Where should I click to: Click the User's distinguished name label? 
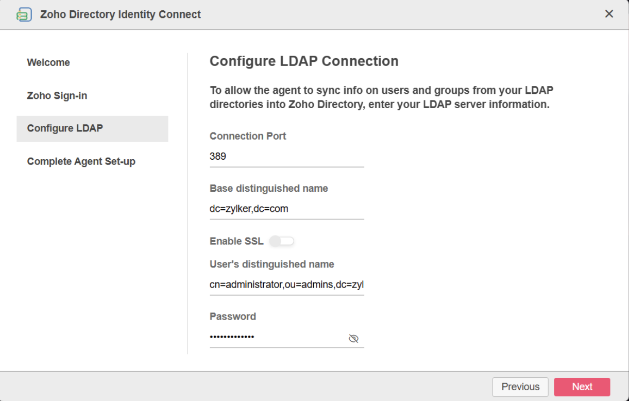[x=272, y=264]
